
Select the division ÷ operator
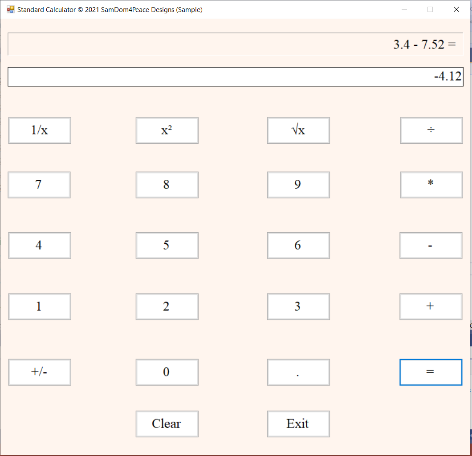(431, 130)
